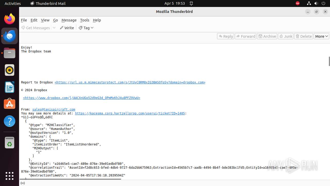Open the system power menu arrow
The height and width of the screenshot is (186, 330).
[x=323, y=3]
